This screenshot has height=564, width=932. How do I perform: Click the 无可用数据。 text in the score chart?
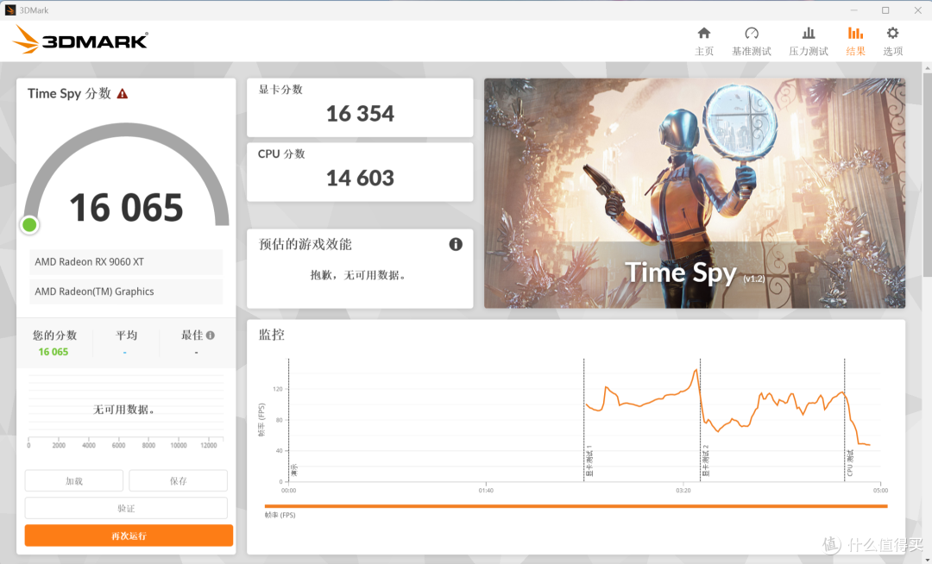point(125,410)
